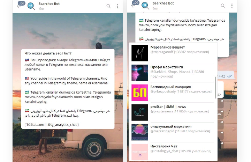Open the three-dot menu in left chat

click(x=118, y=6)
